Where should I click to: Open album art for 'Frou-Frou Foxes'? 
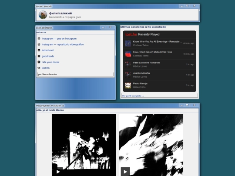click(x=128, y=54)
